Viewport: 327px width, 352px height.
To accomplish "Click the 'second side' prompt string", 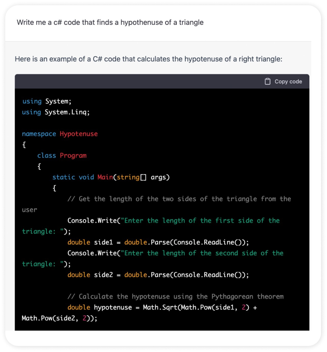I will (x=203, y=253).
